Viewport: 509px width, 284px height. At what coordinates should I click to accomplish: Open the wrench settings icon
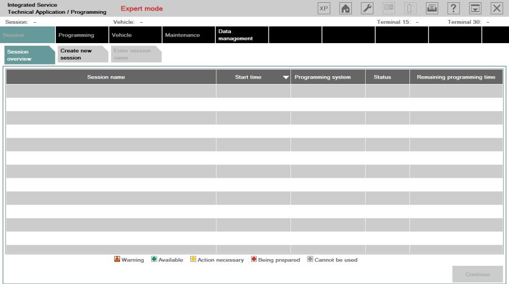[x=367, y=8]
